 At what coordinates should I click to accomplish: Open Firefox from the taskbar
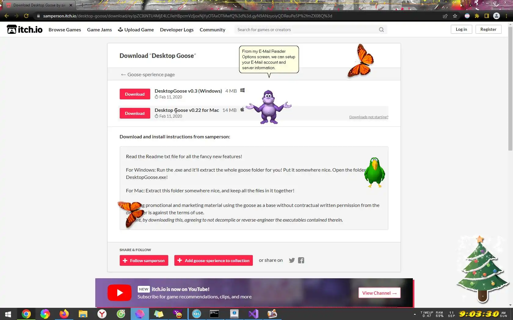click(64, 314)
